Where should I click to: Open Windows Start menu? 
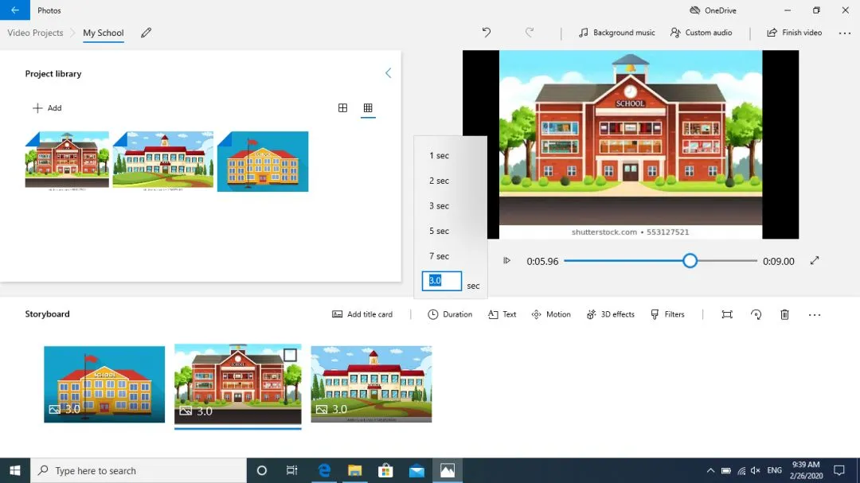click(x=15, y=470)
